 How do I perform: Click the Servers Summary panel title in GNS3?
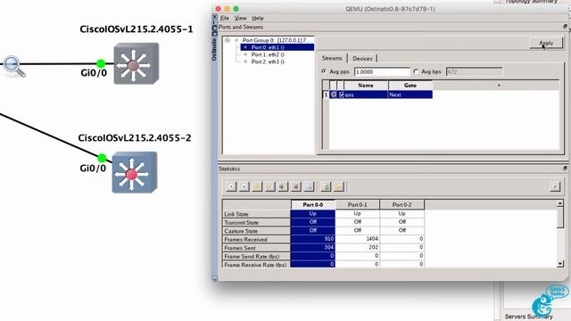(x=528, y=317)
